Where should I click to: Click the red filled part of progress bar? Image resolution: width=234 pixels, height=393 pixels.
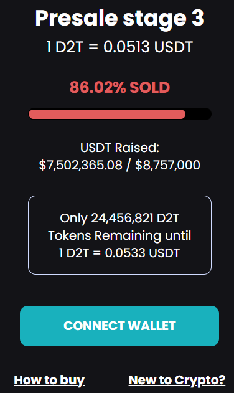click(x=107, y=115)
